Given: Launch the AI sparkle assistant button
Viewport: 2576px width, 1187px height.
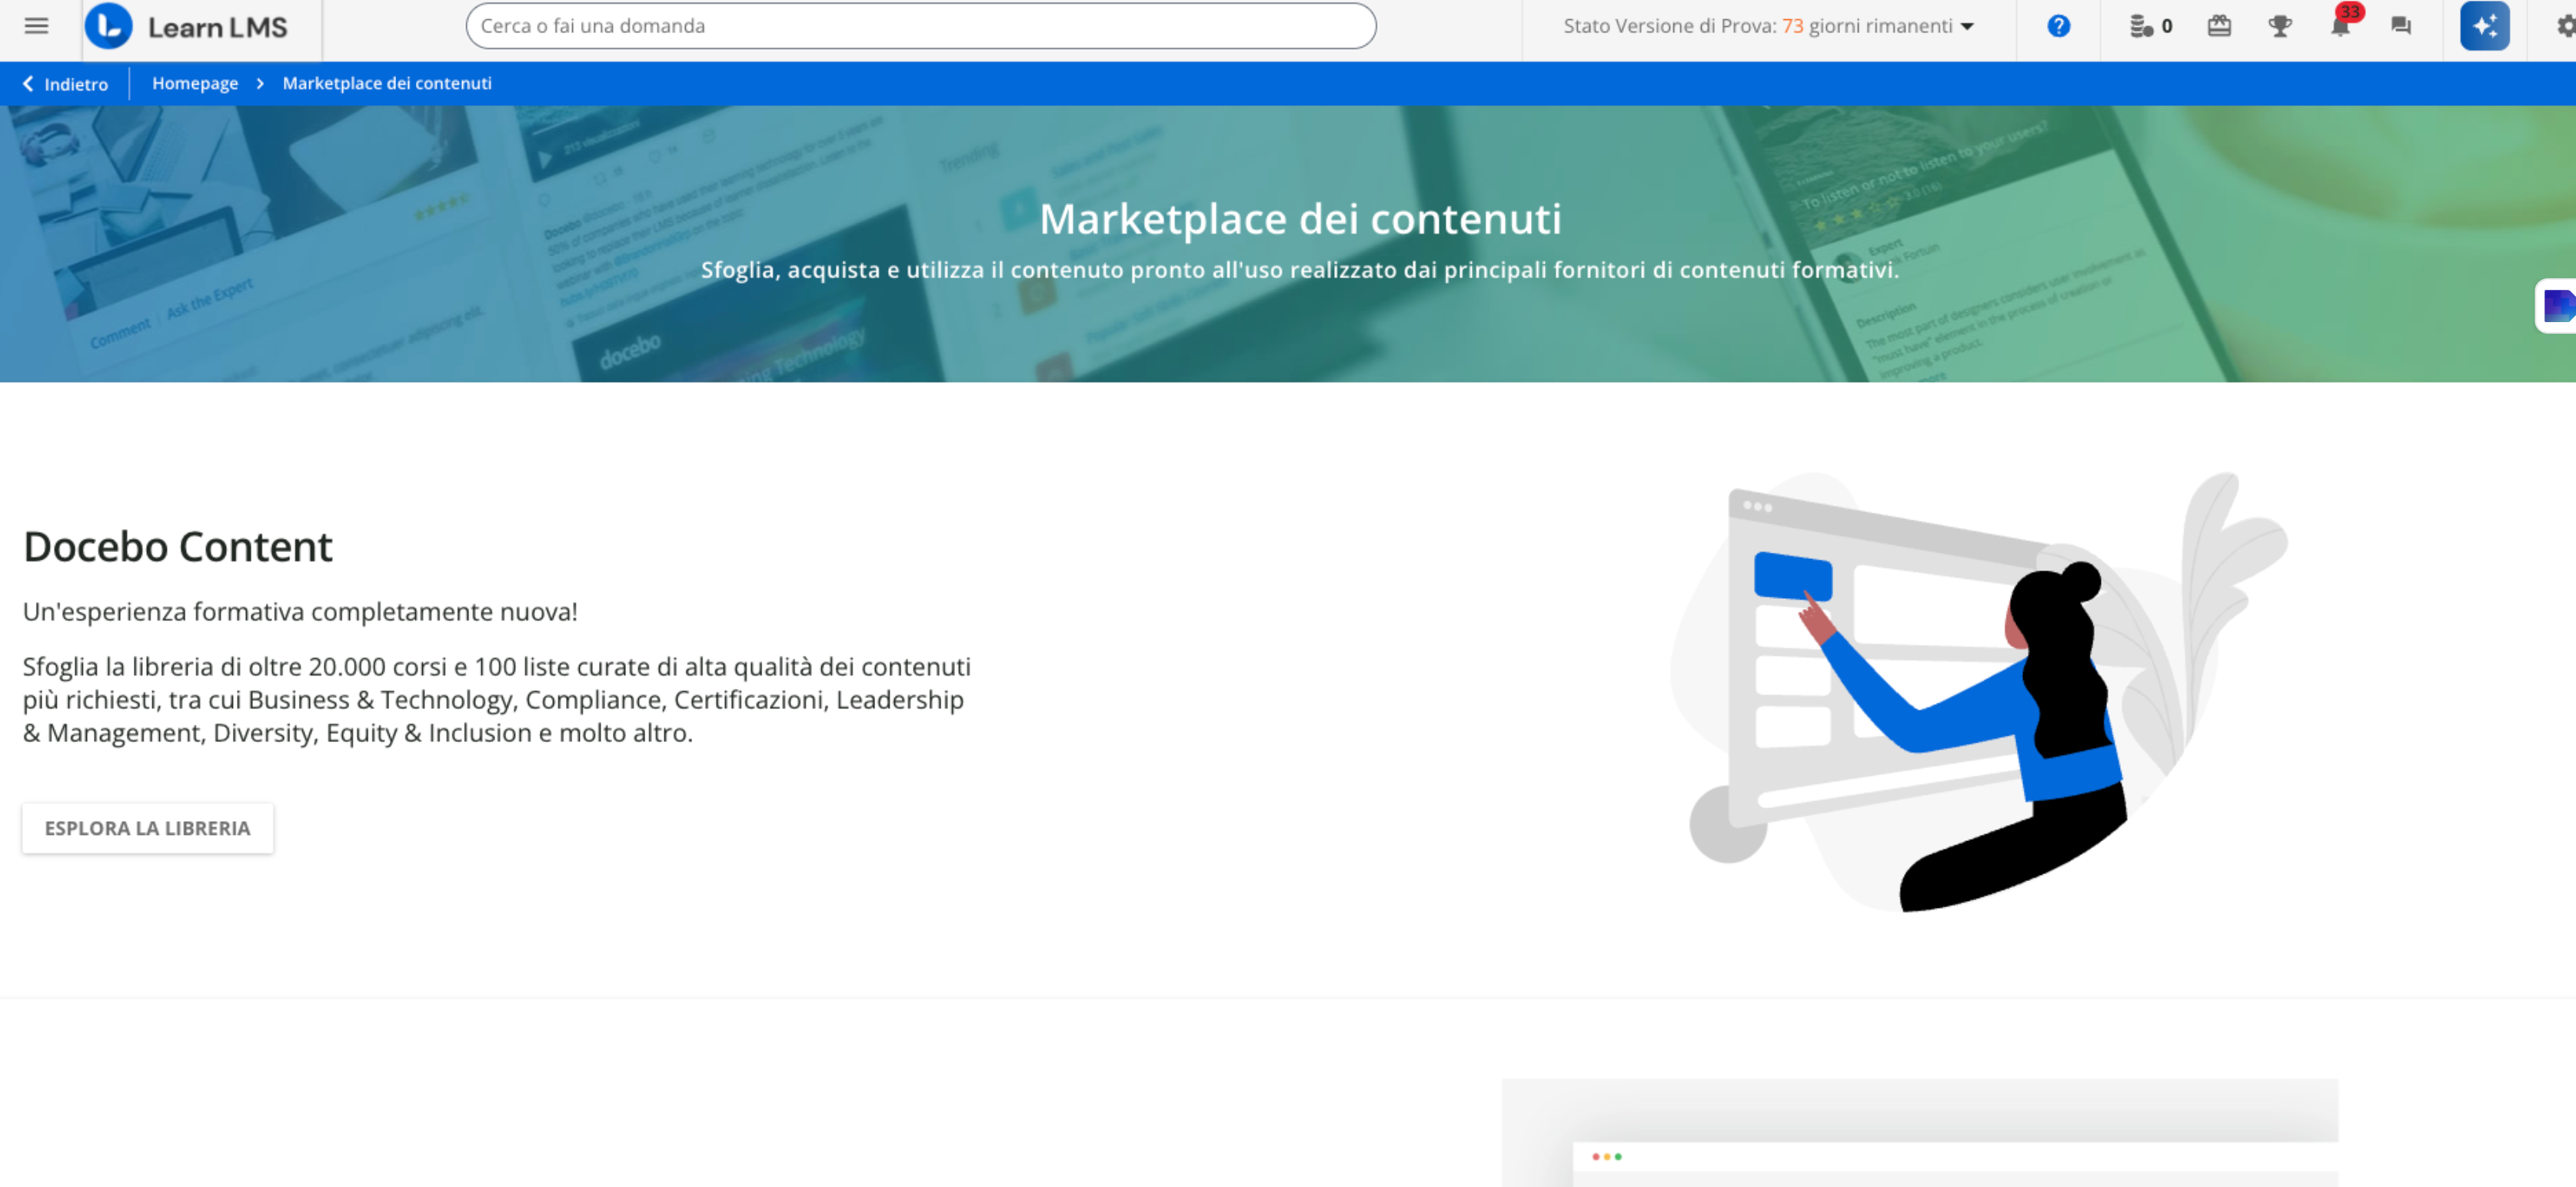Looking at the screenshot, I should click(x=2484, y=26).
